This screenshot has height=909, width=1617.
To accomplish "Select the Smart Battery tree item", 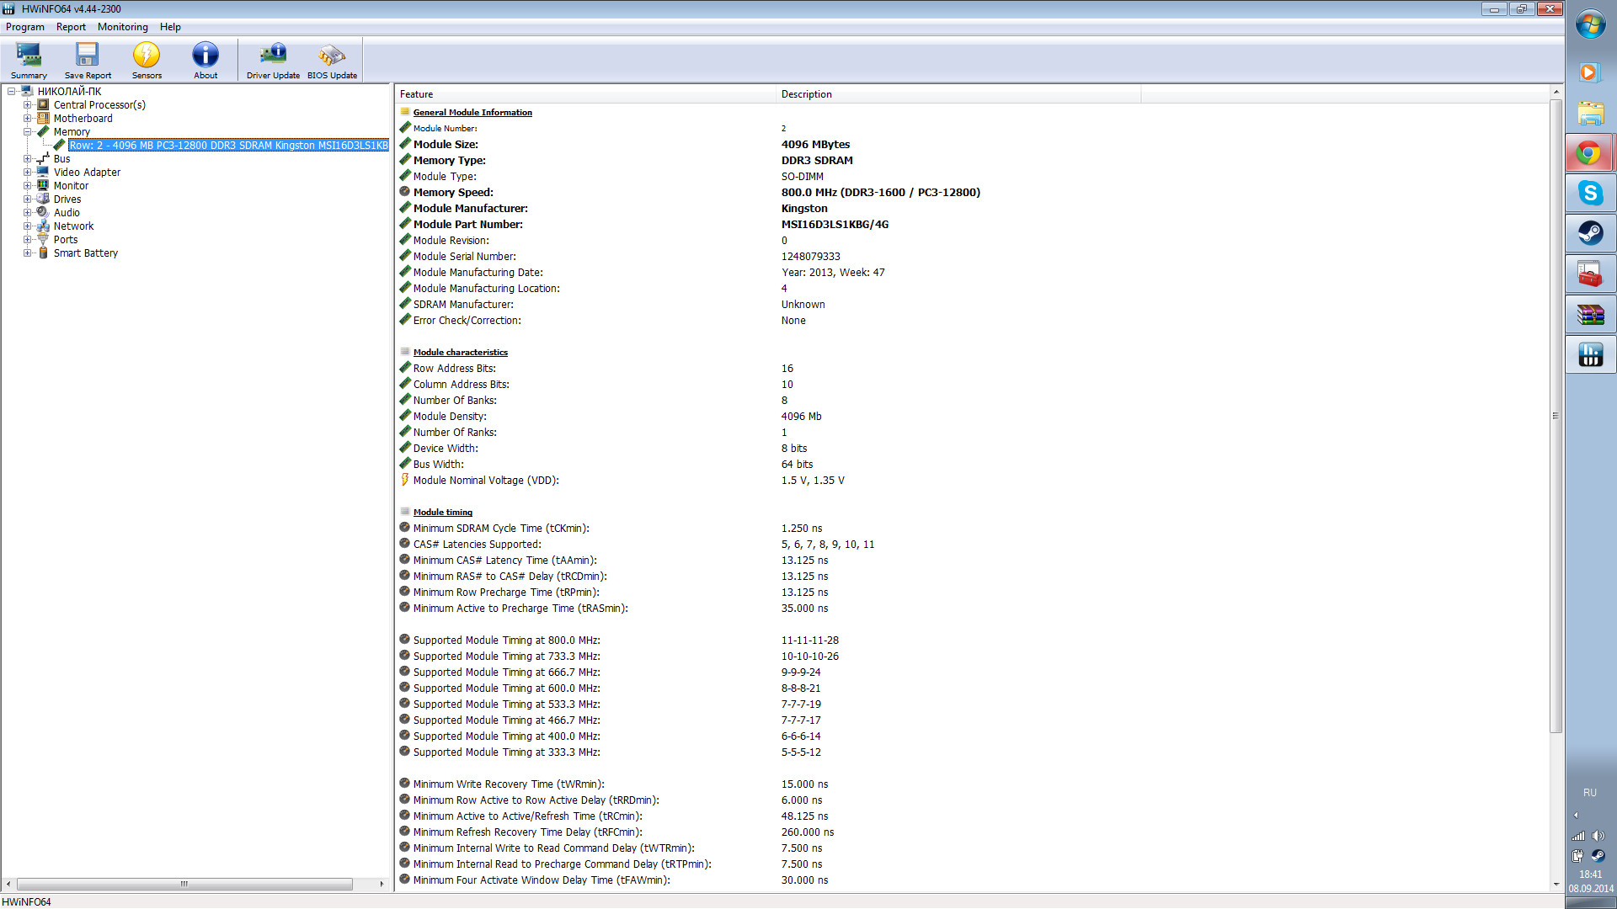I will click(85, 253).
